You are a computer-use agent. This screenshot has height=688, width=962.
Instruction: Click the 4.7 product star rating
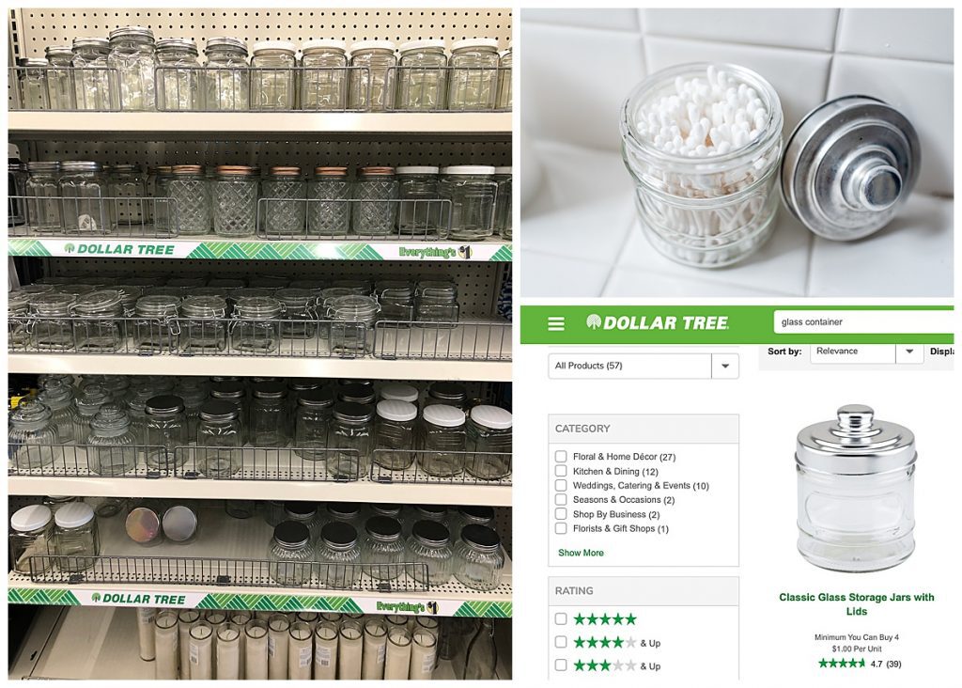859,664
